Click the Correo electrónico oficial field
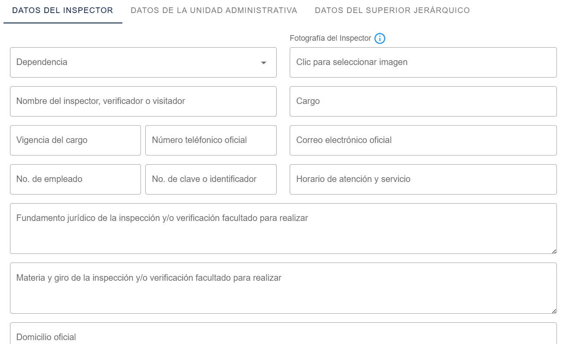The height and width of the screenshot is (344, 566). click(x=423, y=140)
